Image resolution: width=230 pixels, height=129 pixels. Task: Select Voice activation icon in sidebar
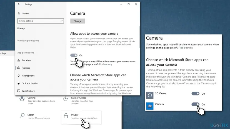click(x=19, y=83)
